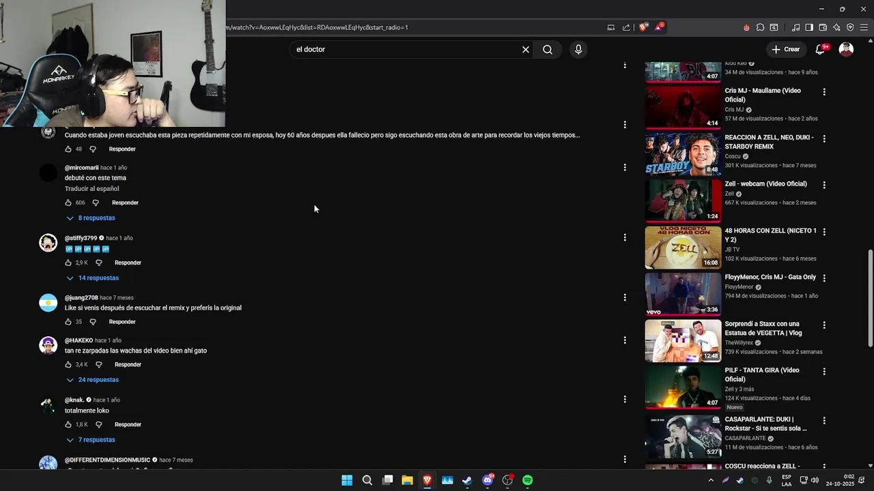Click Crear button
The image size is (874, 491).
coord(785,49)
